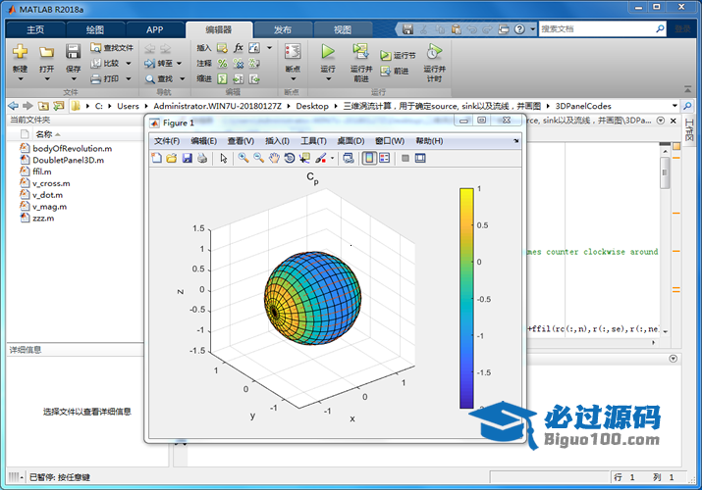The image size is (702, 490).
Task: Click the Help question mark icon
Action: pos(519,29)
